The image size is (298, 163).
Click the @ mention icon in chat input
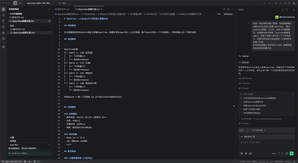tap(241, 154)
